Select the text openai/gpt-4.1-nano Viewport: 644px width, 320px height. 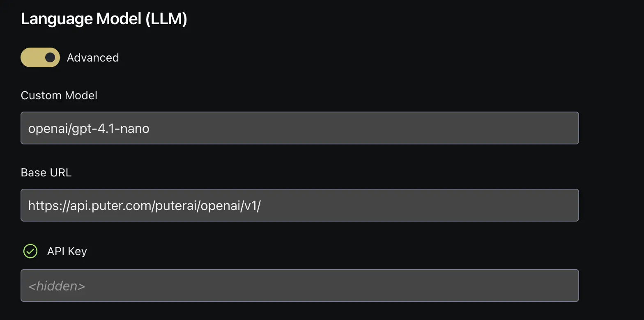click(88, 128)
